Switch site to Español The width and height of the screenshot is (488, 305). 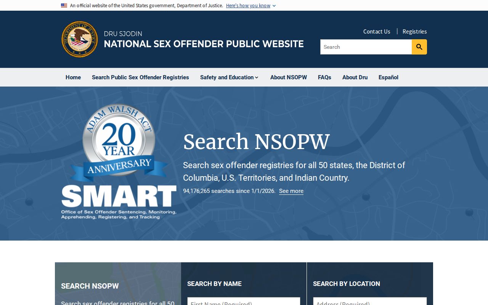pyautogui.click(x=388, y=77)
